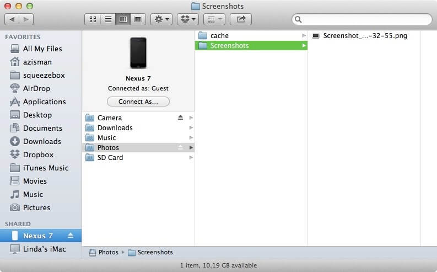Screen dimensions: 437x272
Task: Open Dropbox in sidebar
Action: (41, 154)
